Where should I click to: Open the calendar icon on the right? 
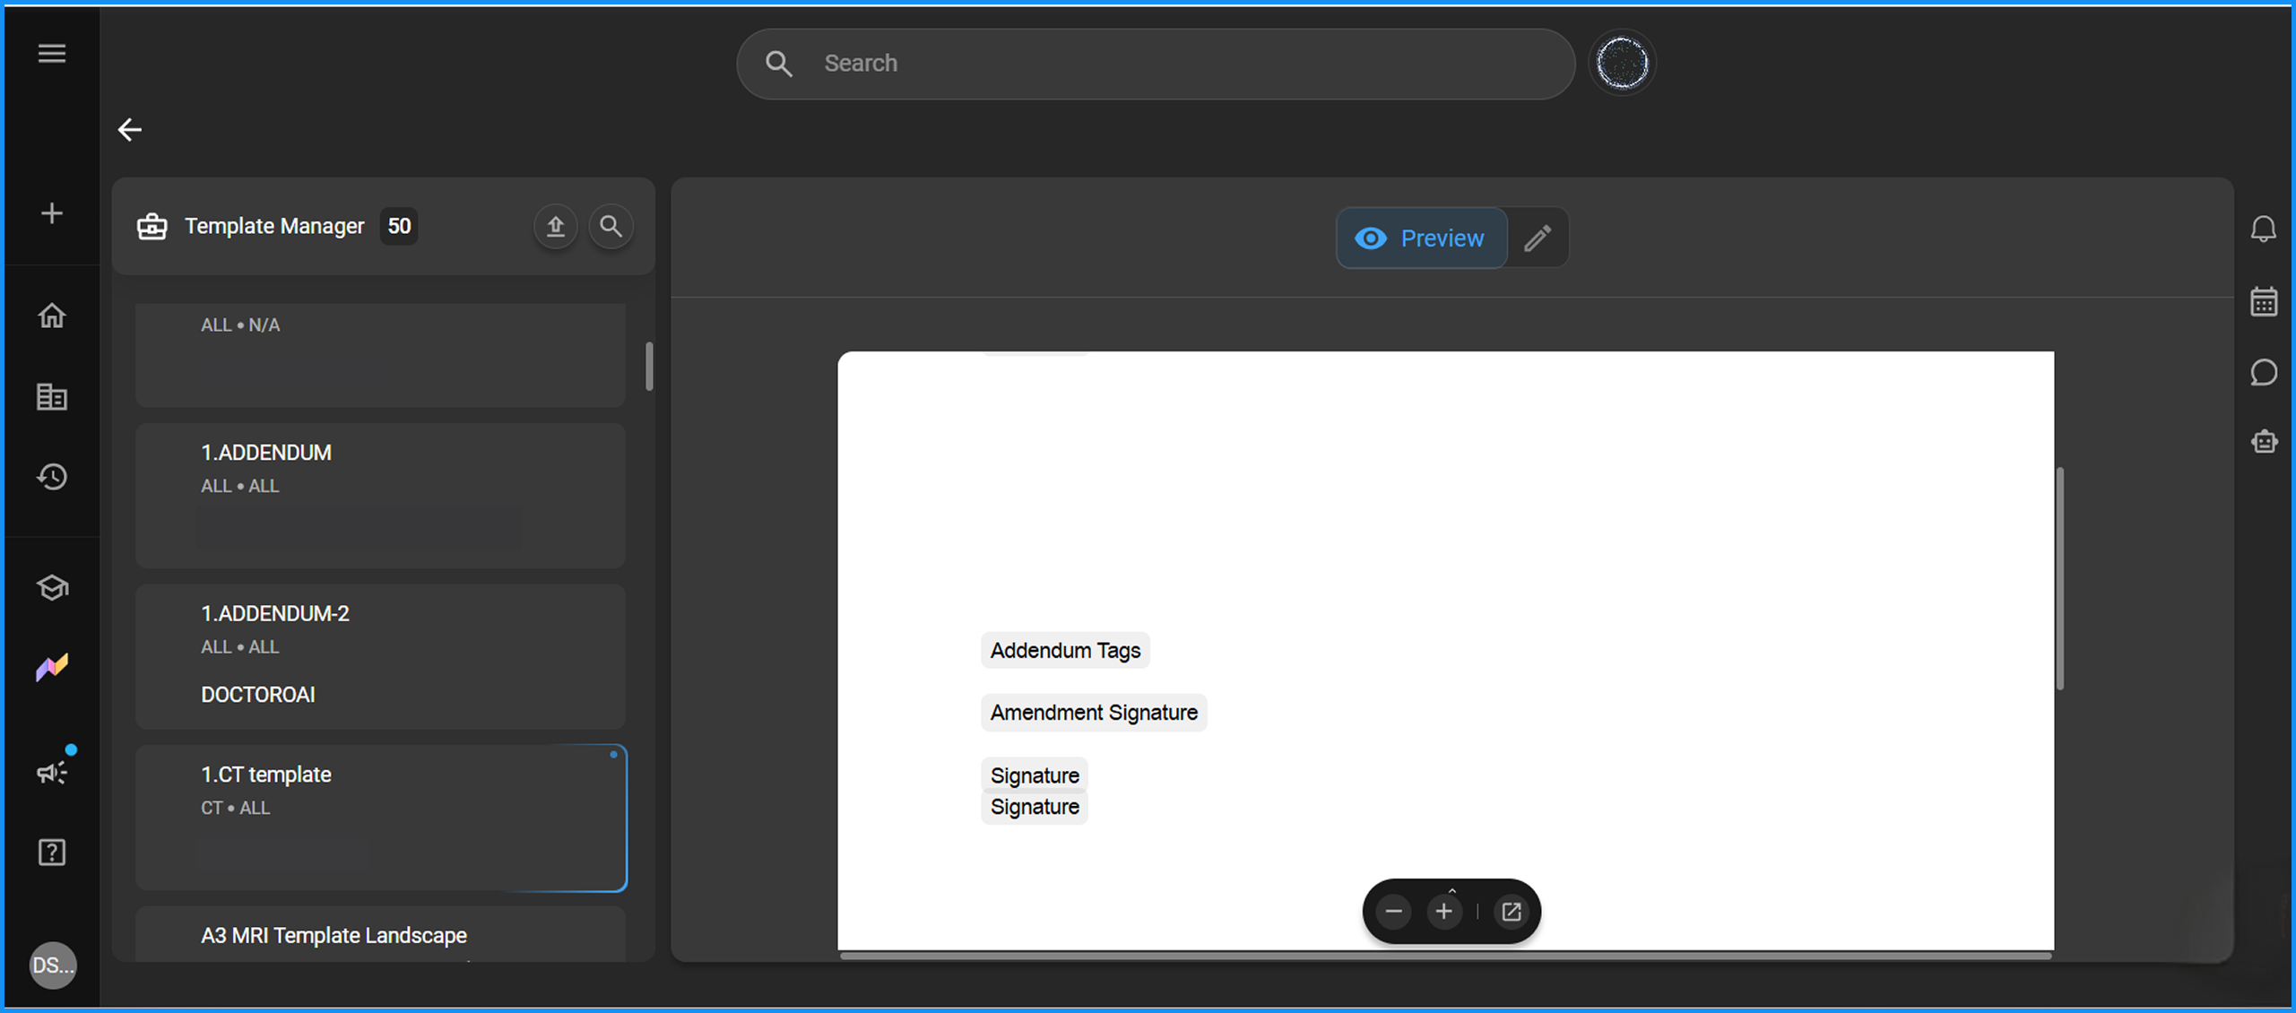(2264, 301)
